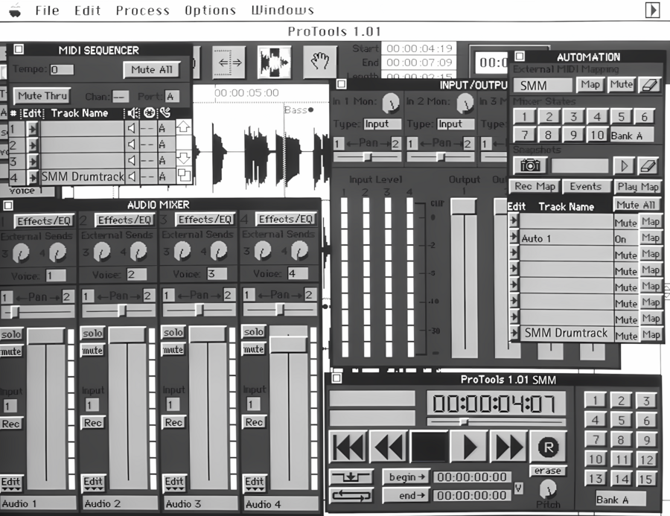
Task: Click the application switcher icon in menu bar
Action: (652, 10)
